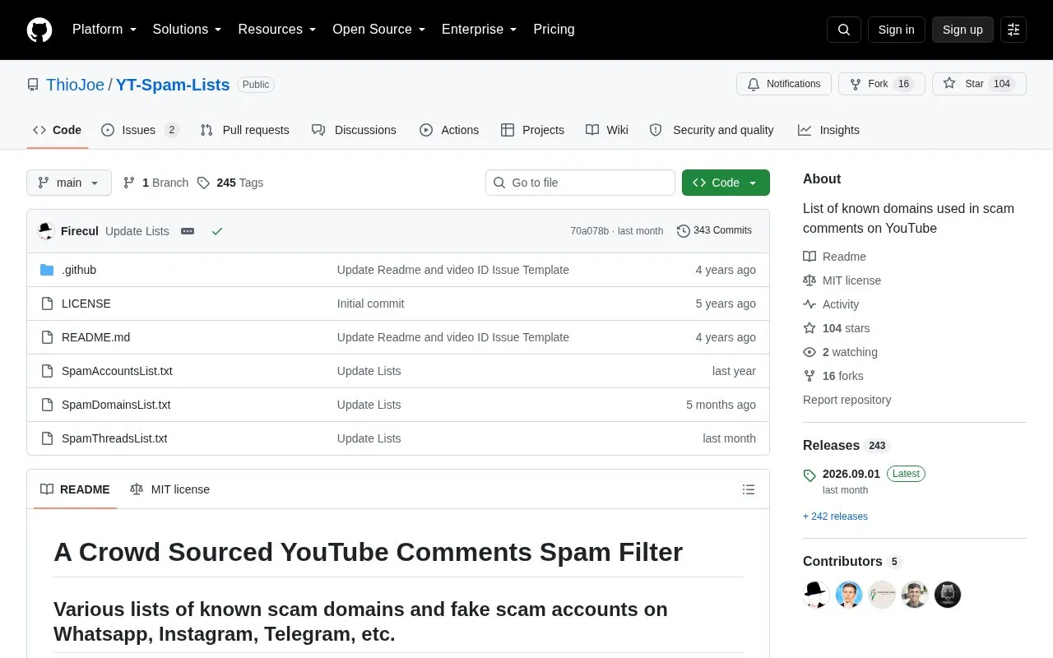Screen dimensions: 1053x658
Task: Open the appearance settings icon button
Action: 1014,30
